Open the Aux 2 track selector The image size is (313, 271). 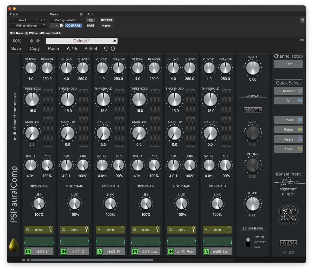[x=24, y=20]
